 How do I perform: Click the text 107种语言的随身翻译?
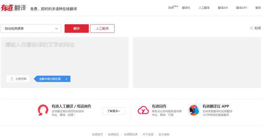216,115
